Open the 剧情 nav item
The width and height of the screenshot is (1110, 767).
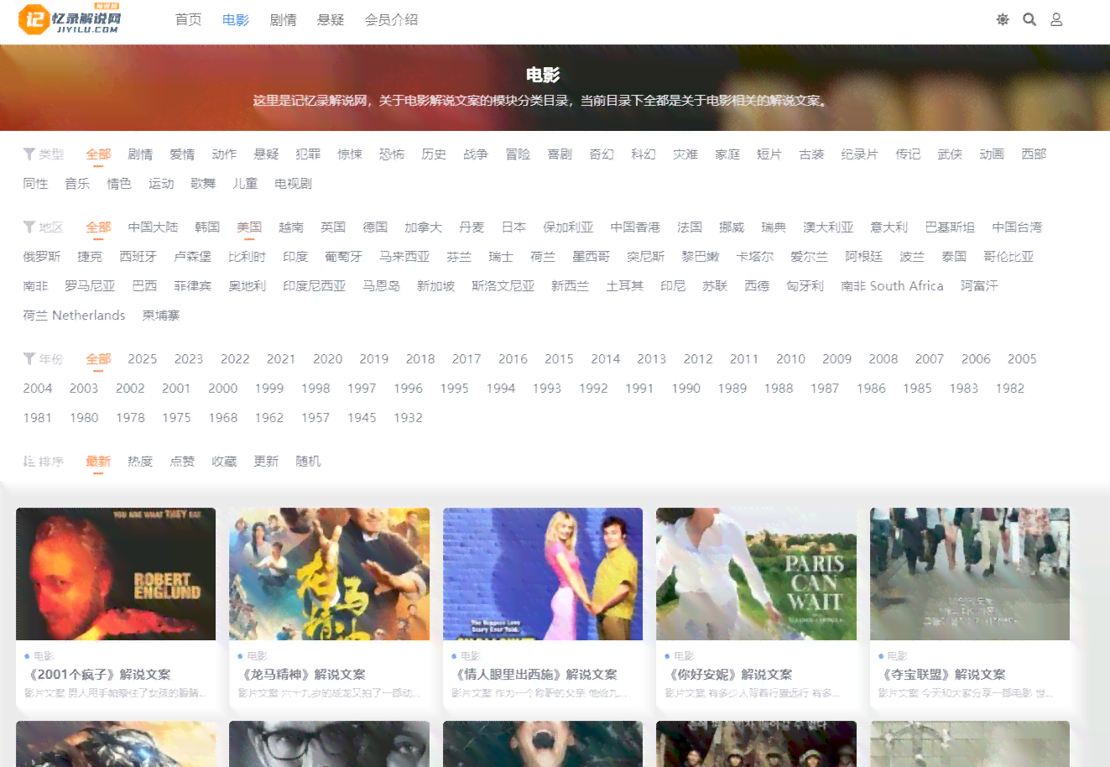(x=284, y=19)
